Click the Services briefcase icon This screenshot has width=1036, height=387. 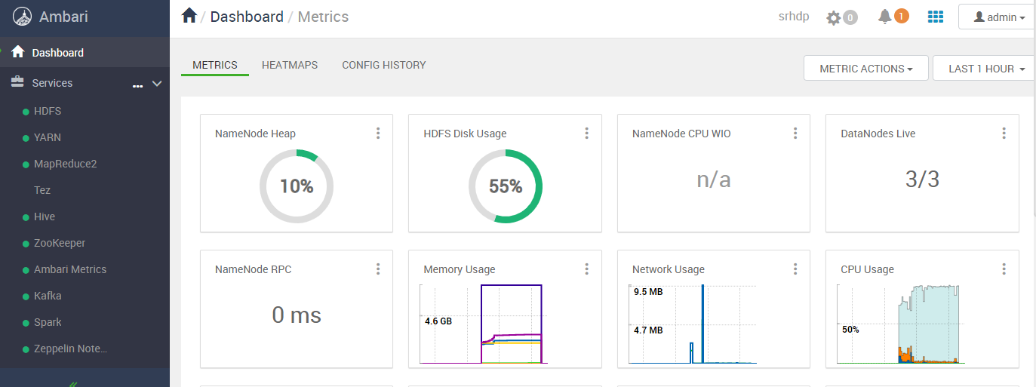(x=17, y=82)
